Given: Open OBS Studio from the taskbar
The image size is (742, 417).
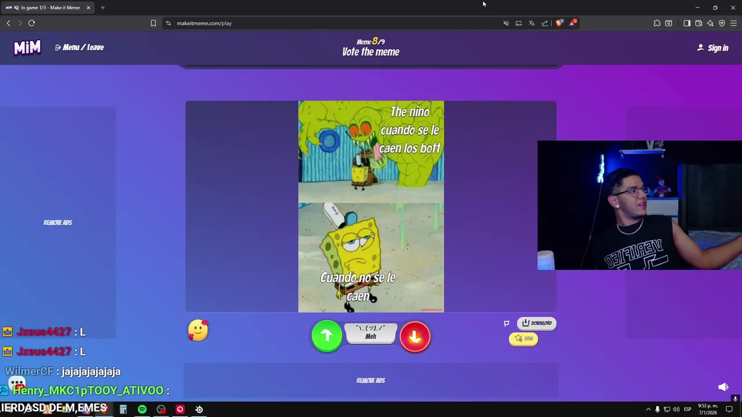Looking at the screenshot, I should tap(161, 409).
